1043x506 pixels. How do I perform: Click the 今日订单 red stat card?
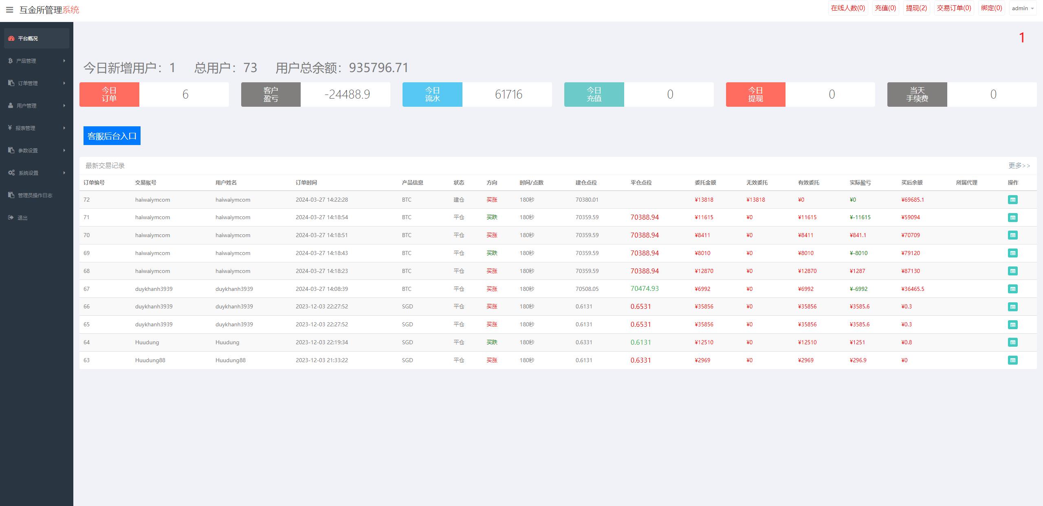(109, 95)
